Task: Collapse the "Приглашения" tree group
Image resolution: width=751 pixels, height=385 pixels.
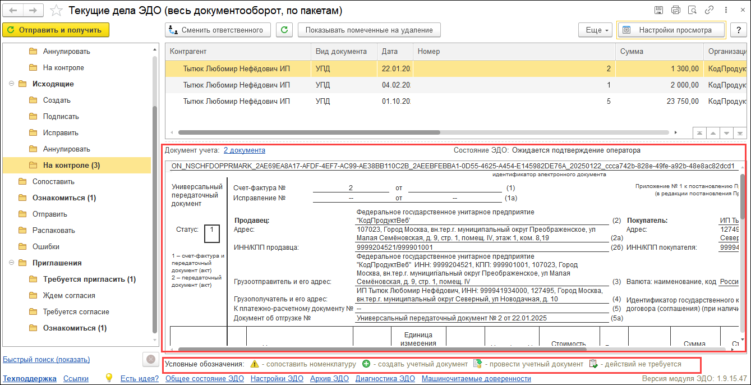Action: pyautogui.click(x=12, y=263)
